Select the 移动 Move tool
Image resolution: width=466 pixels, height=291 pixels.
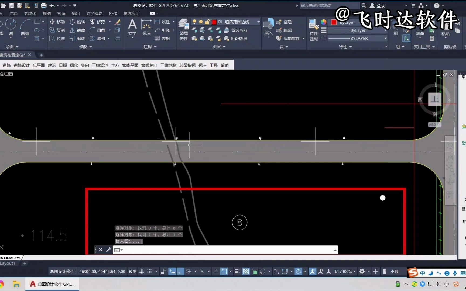(57, 22)
